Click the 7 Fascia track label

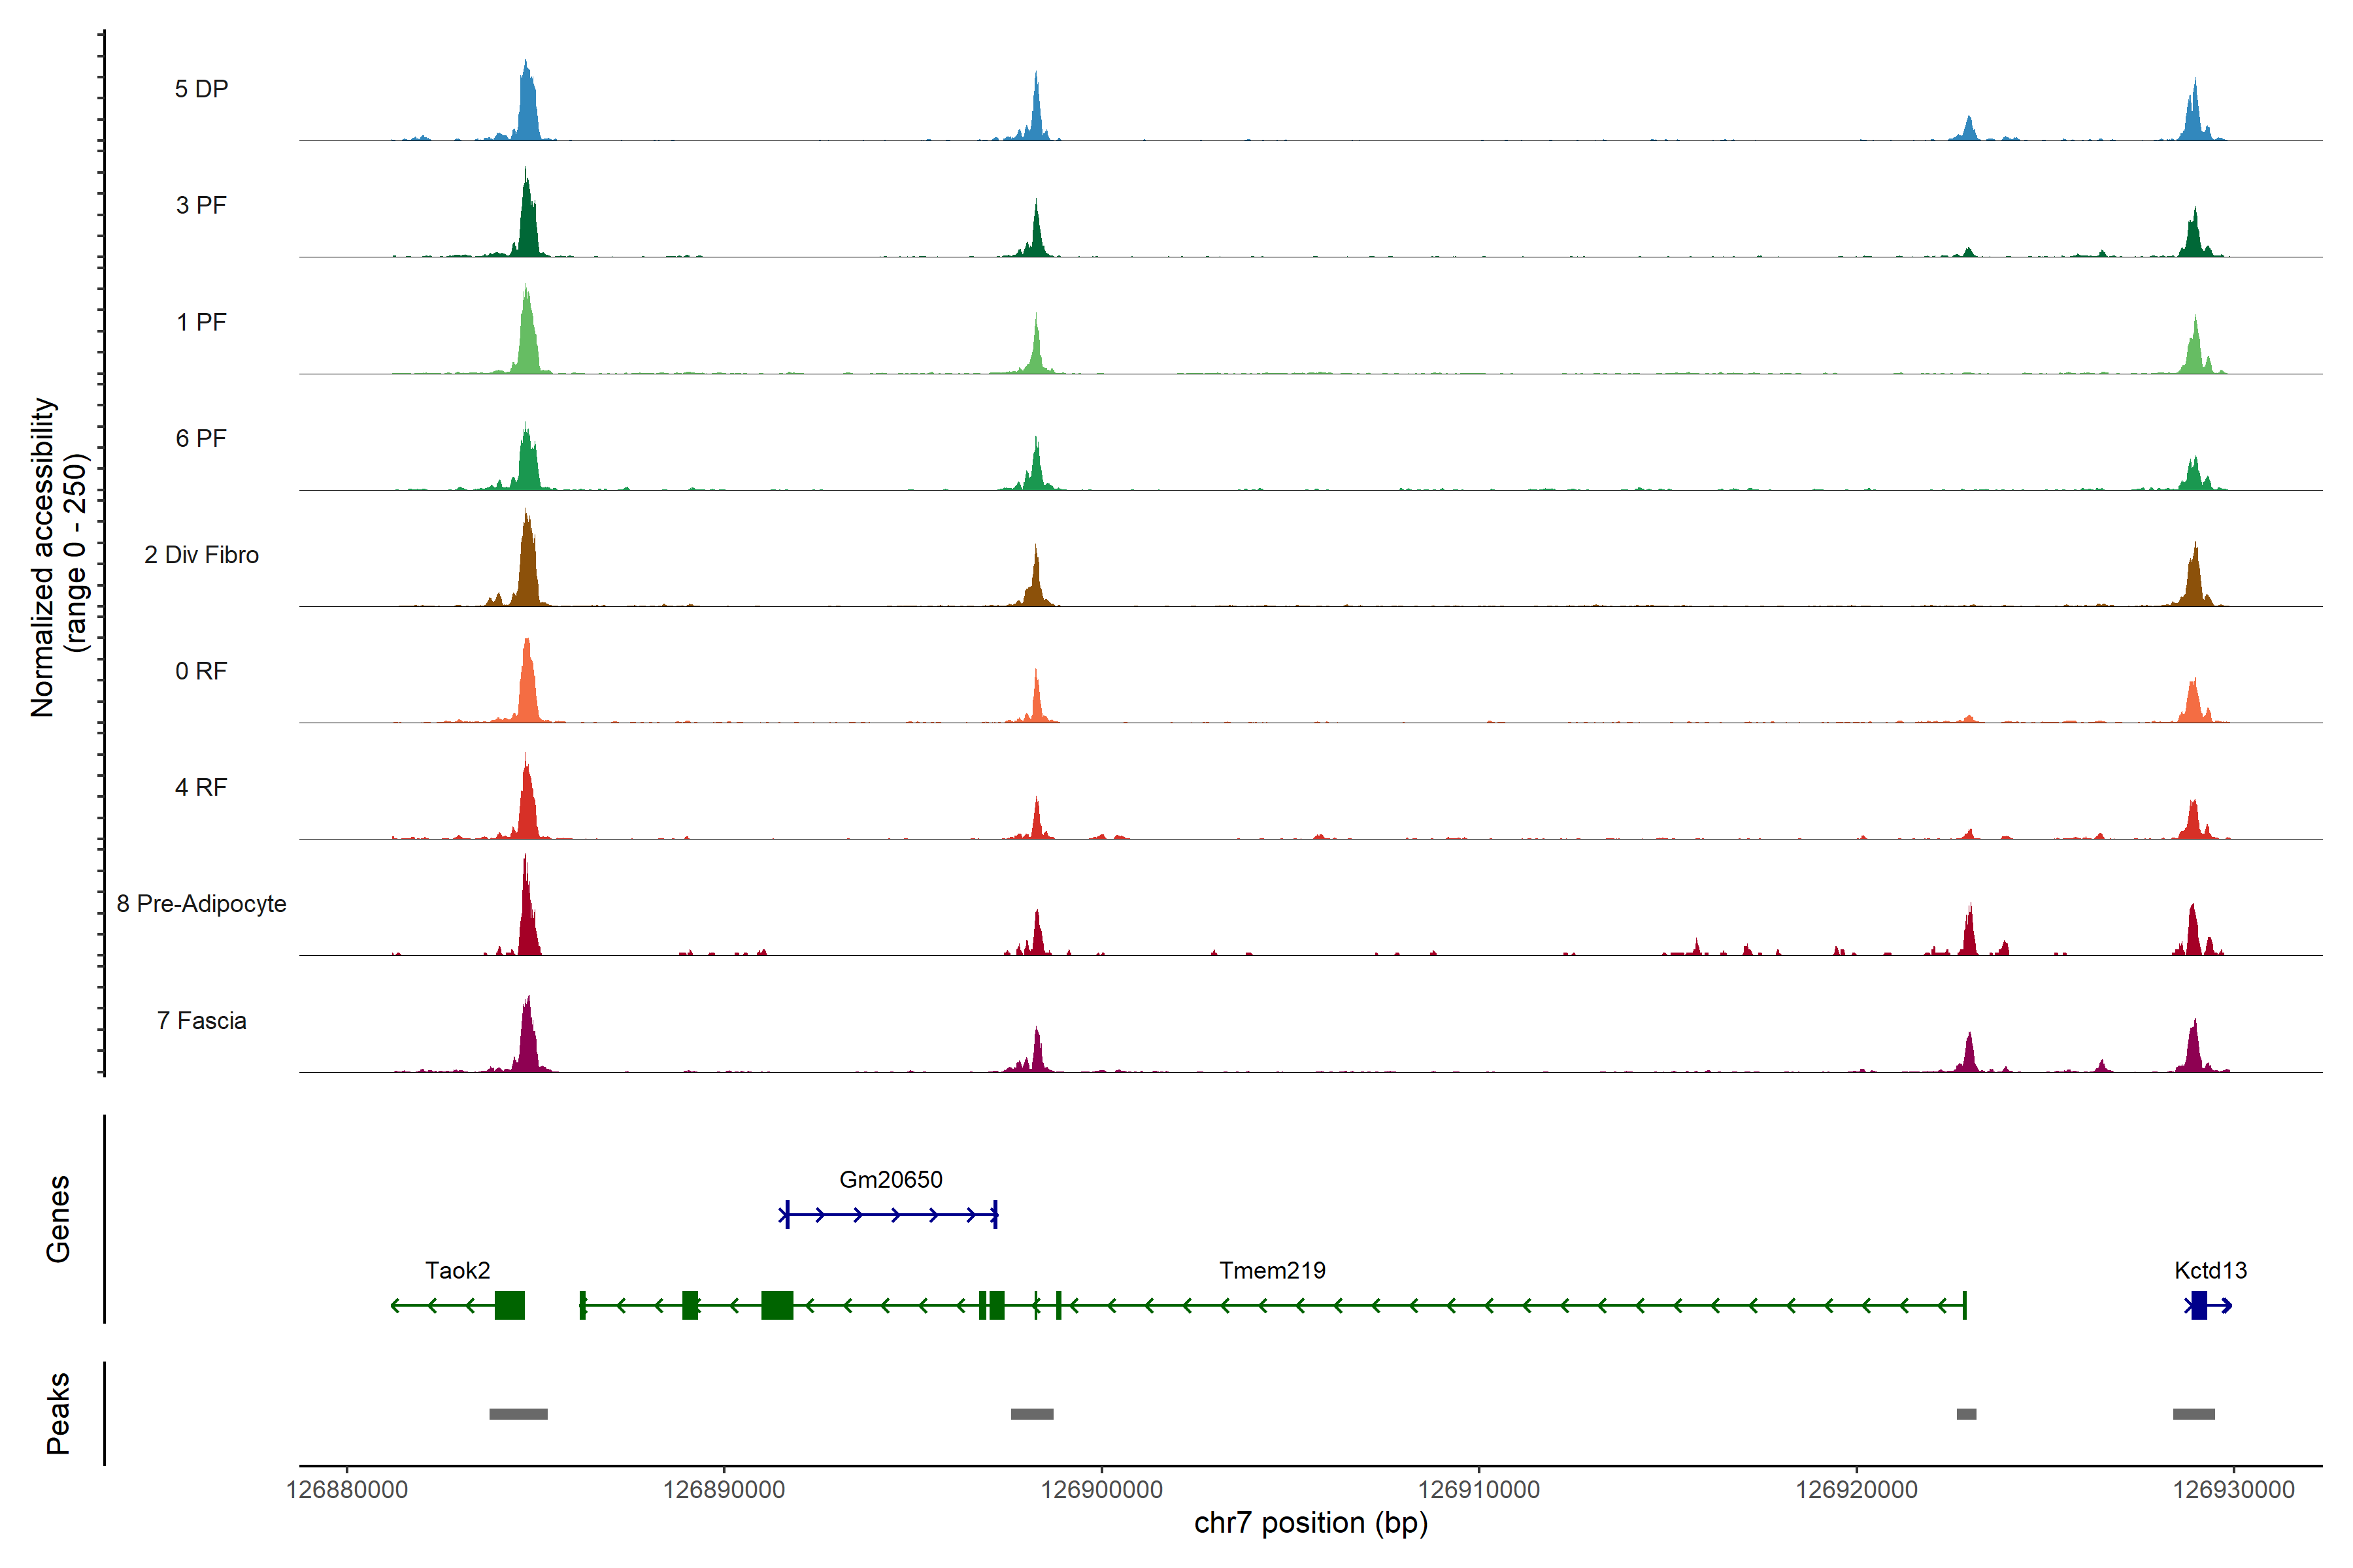pos(201,1020)
